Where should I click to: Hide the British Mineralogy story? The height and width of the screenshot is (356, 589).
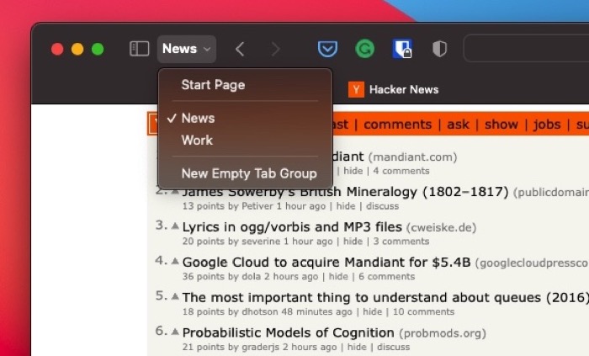(346, 206)
